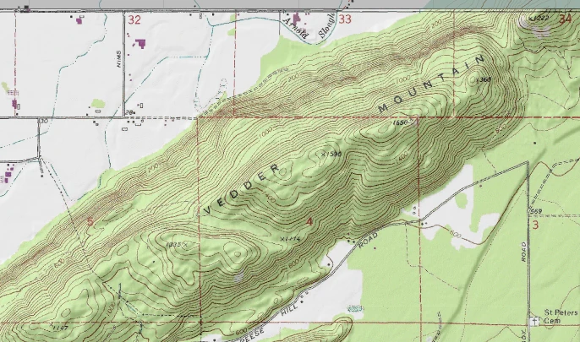The image size is (580, 342).
Task: Click the x368 spot elevation marker
Action: (x=484, y=79)
